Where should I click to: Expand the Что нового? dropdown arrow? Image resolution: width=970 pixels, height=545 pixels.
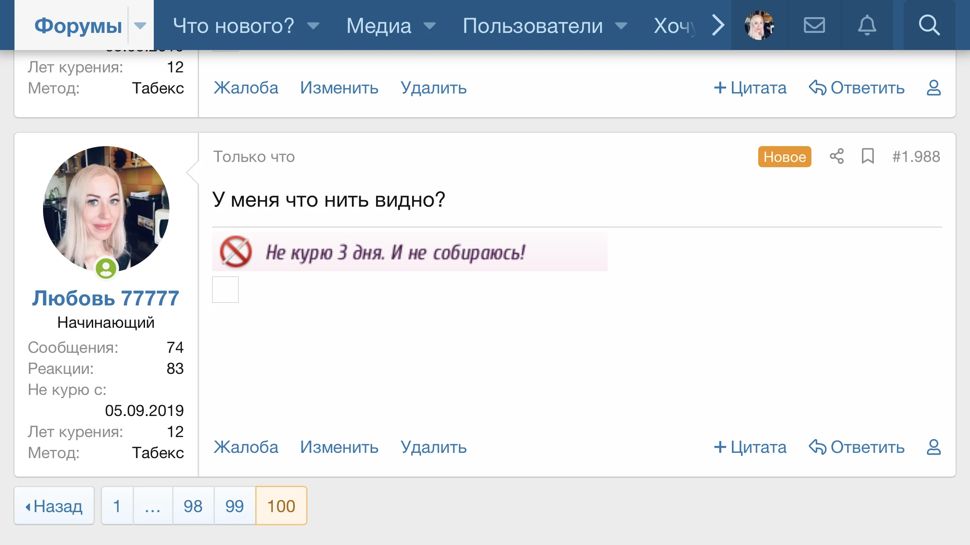point(313,25)
